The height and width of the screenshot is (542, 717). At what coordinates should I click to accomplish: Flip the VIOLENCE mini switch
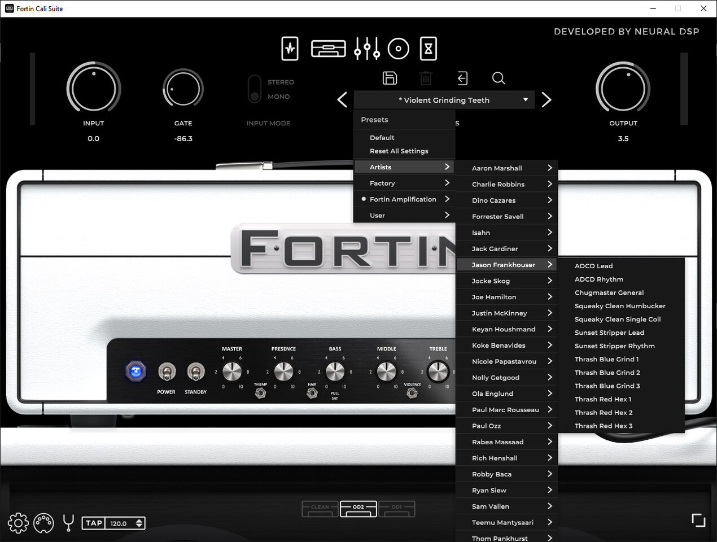pos(412,393)
